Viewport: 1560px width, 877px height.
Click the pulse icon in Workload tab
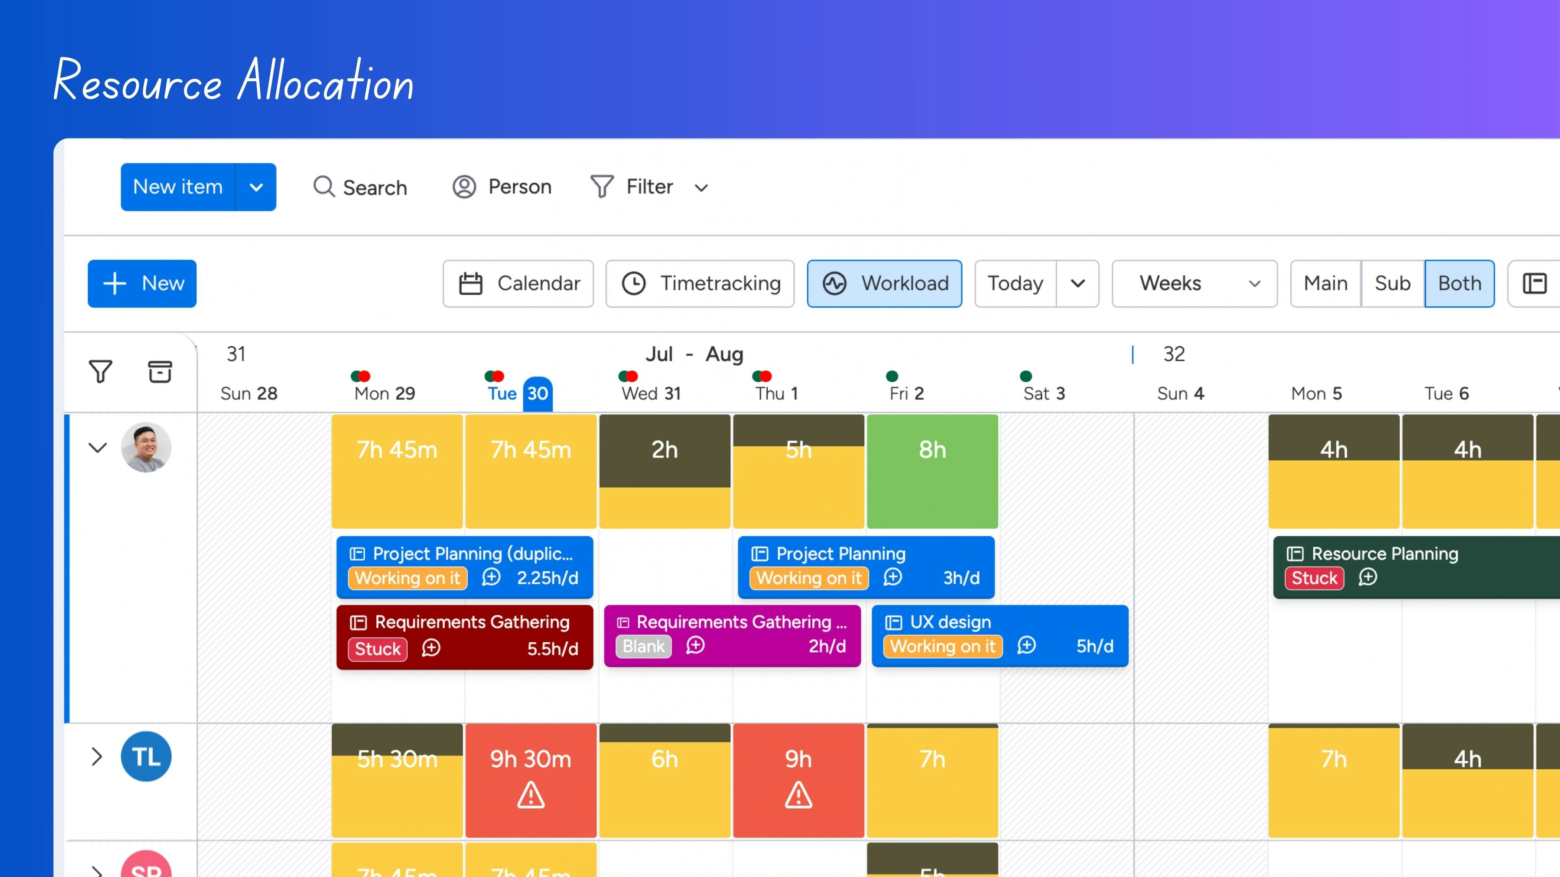pos(835,283)
